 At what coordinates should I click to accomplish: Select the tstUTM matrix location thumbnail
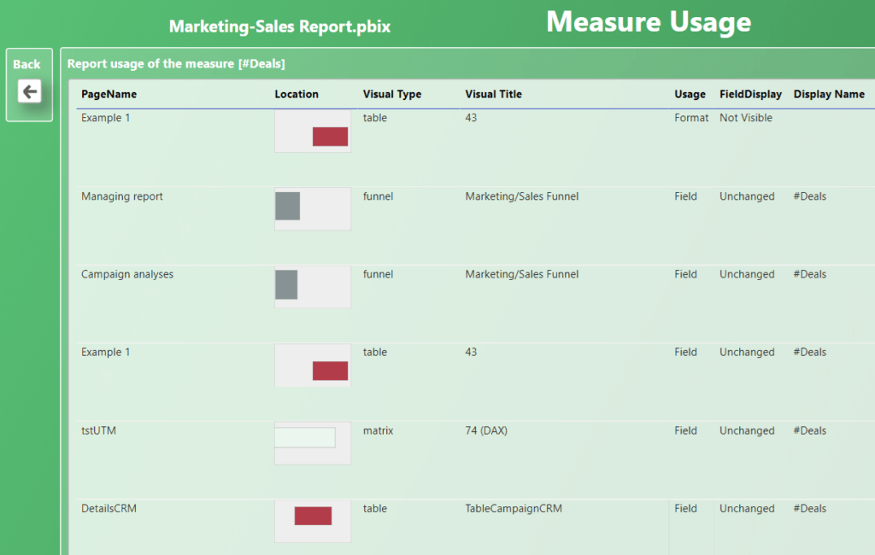click(x=313, y=442)
